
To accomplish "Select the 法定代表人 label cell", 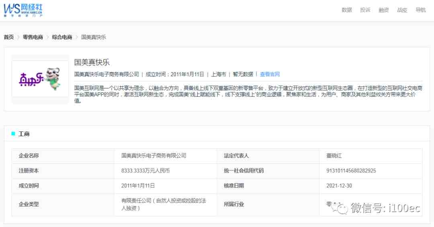I will click(268, 156).
